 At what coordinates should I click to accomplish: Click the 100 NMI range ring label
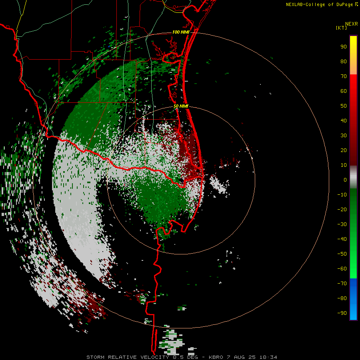point(181,32)
